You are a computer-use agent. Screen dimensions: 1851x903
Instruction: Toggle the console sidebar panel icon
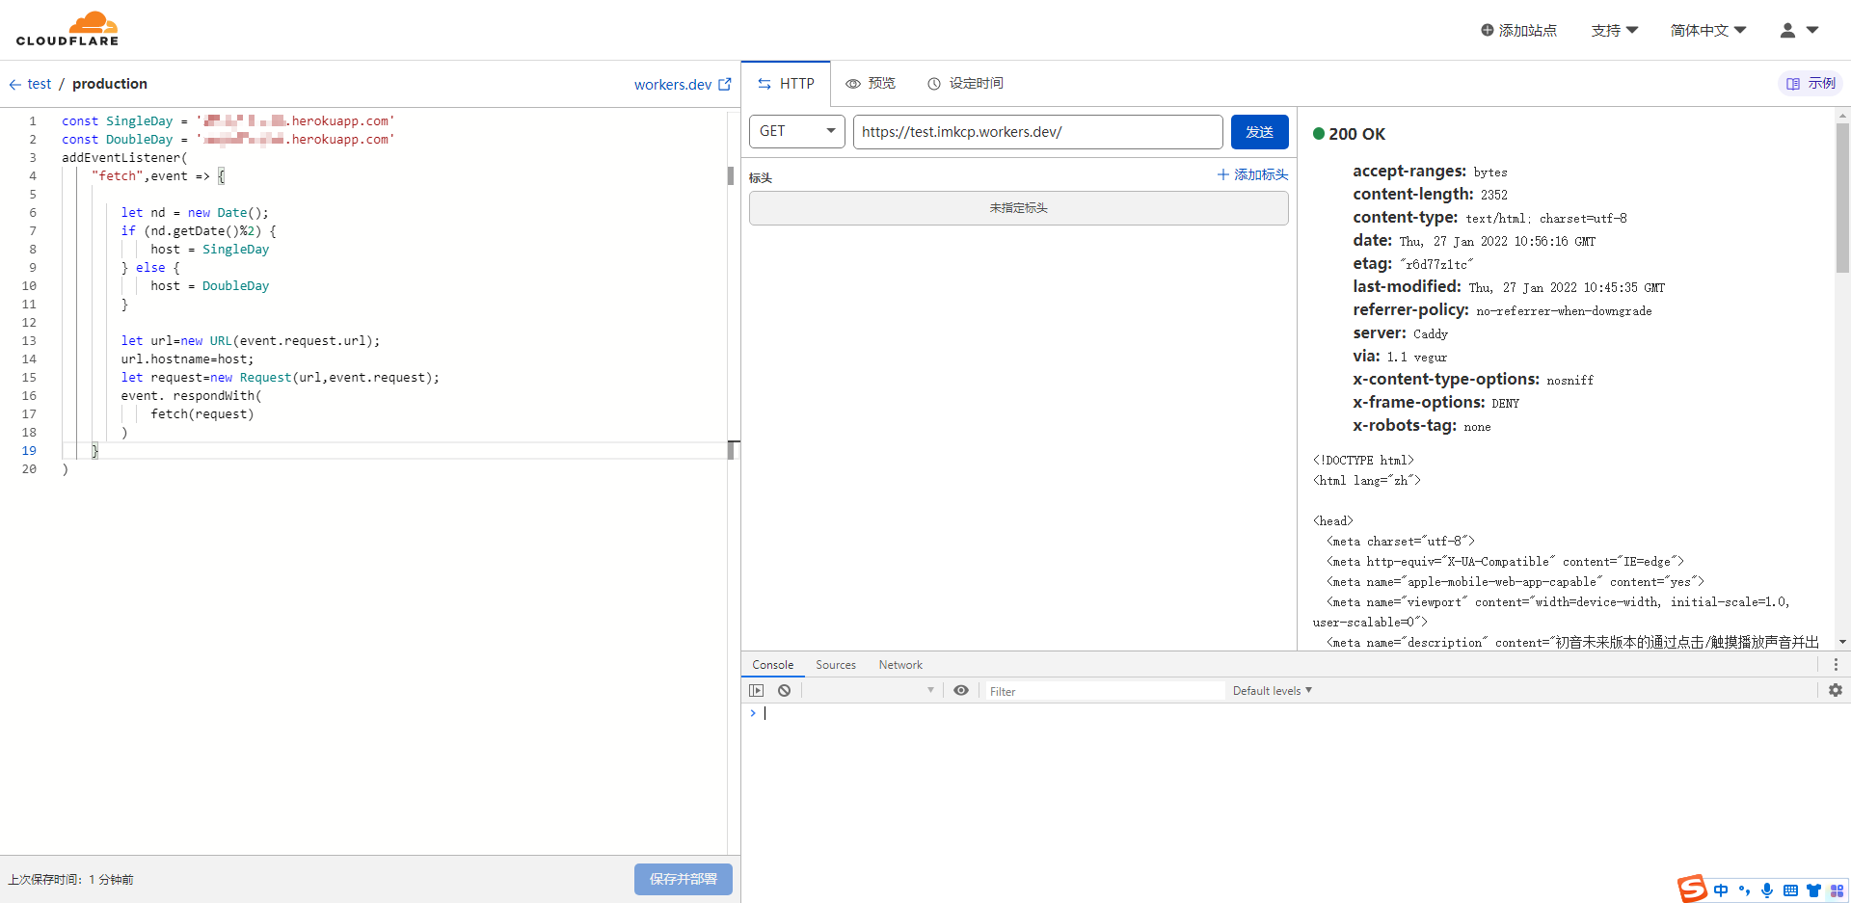[x=757, y=691]
